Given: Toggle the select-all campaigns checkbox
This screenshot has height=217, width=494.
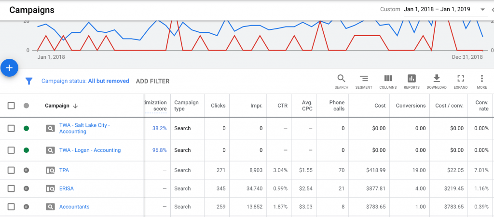Looking at the screenshot, I should (11, 106).
